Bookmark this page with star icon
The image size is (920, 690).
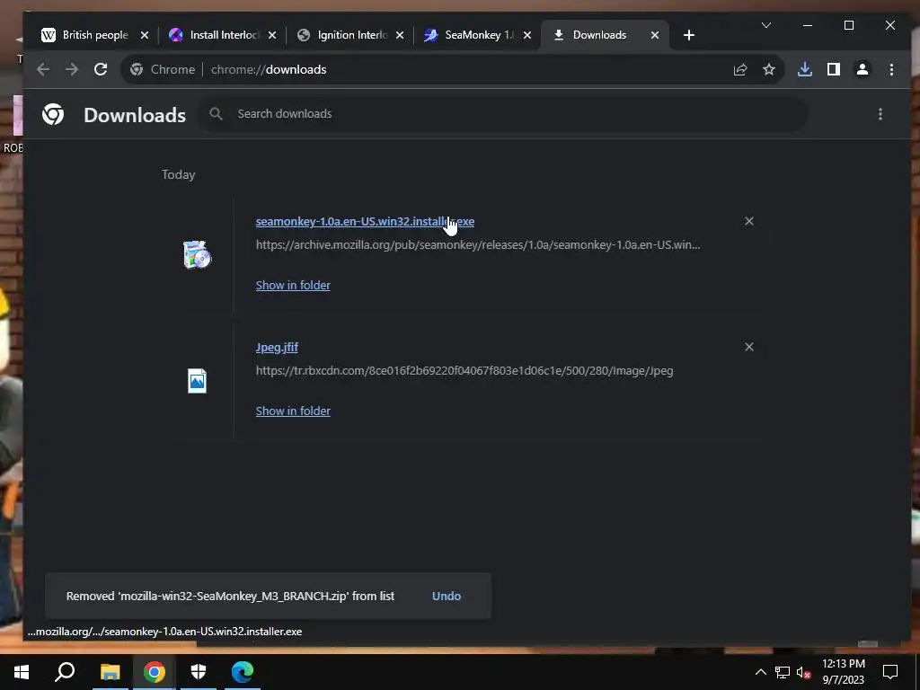(769, 69)
